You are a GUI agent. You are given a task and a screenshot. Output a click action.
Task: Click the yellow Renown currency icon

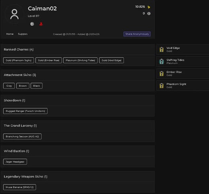(x=149, y=7)
